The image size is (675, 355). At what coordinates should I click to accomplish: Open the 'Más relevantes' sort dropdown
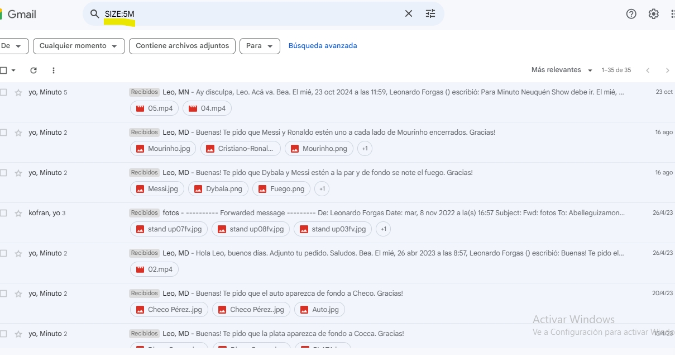(x=562, y=70)
